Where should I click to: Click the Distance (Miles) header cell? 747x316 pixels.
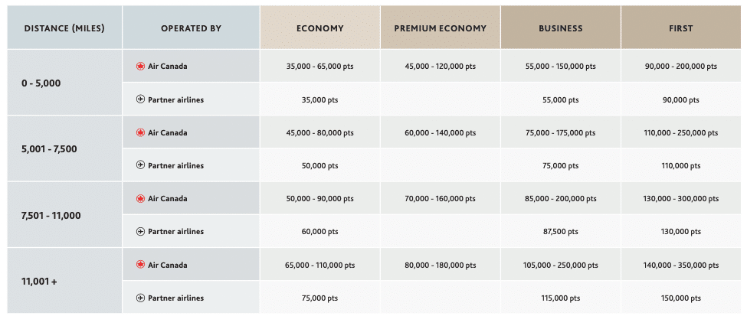[x=64, y=28]
